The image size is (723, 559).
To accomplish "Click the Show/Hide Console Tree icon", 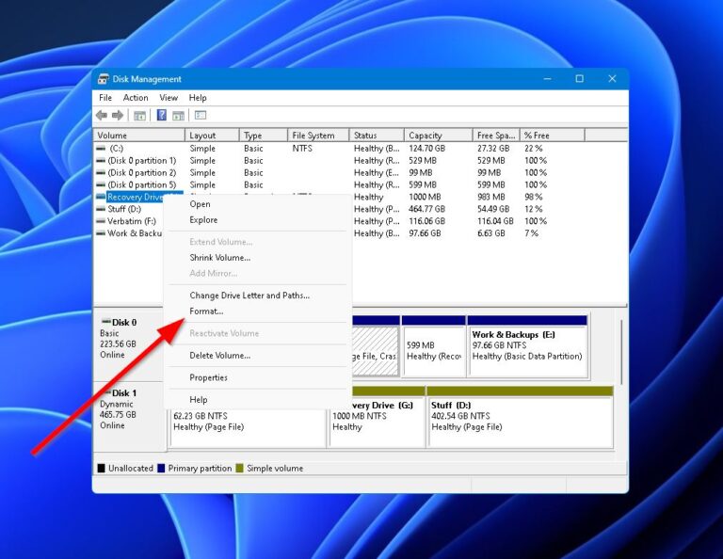I will tap(139, 115).
